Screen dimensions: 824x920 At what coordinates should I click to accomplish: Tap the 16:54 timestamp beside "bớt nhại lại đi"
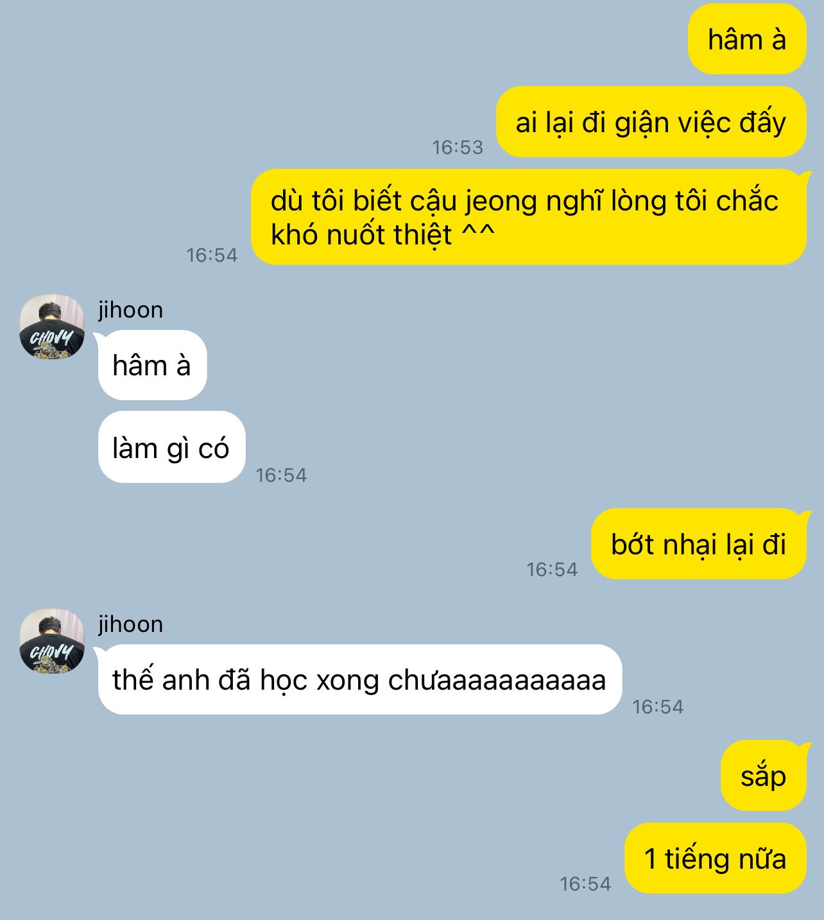coord(552,570)
